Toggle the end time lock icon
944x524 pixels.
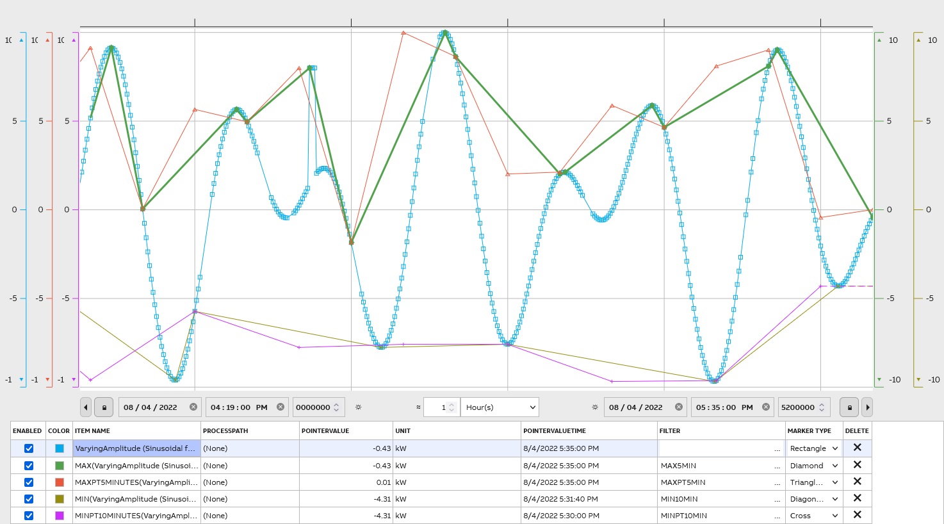(x=849, y=407)
